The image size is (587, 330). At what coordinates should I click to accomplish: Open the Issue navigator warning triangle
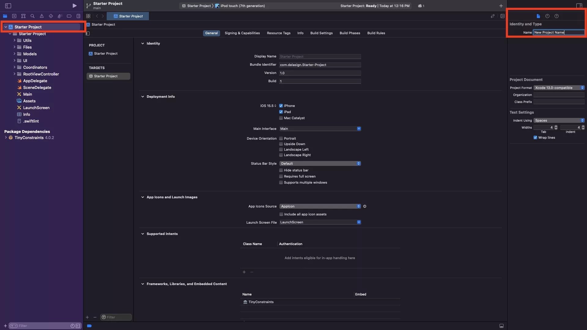click(x=42, y=16)
